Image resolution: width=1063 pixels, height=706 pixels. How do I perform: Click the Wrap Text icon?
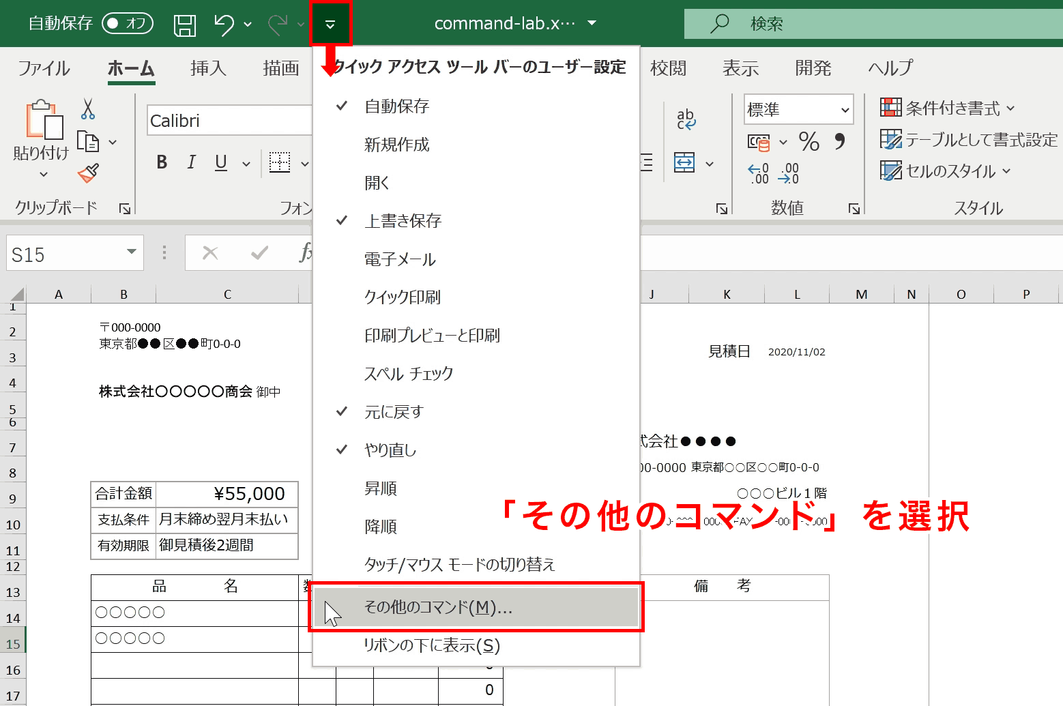pyautogui.click(x=686, y=119)
